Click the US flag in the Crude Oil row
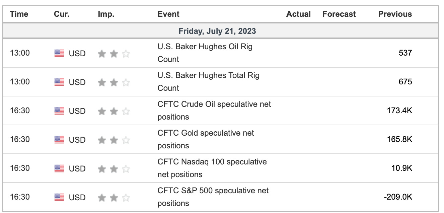Image resolution: width=444 pixels, height=213 pixels. (59, 111)
